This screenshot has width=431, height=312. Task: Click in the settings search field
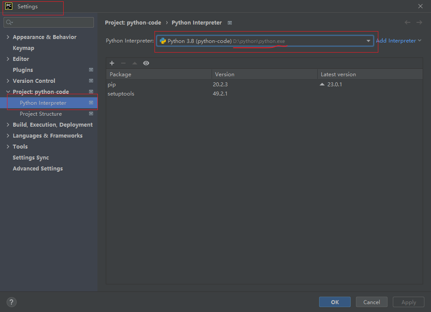point(49,22)
